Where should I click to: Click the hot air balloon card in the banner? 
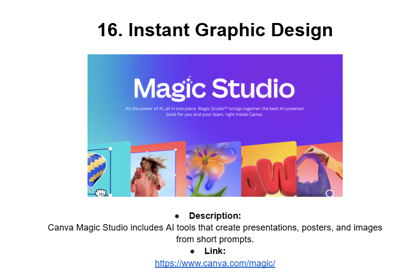click(x=109, y=169)
